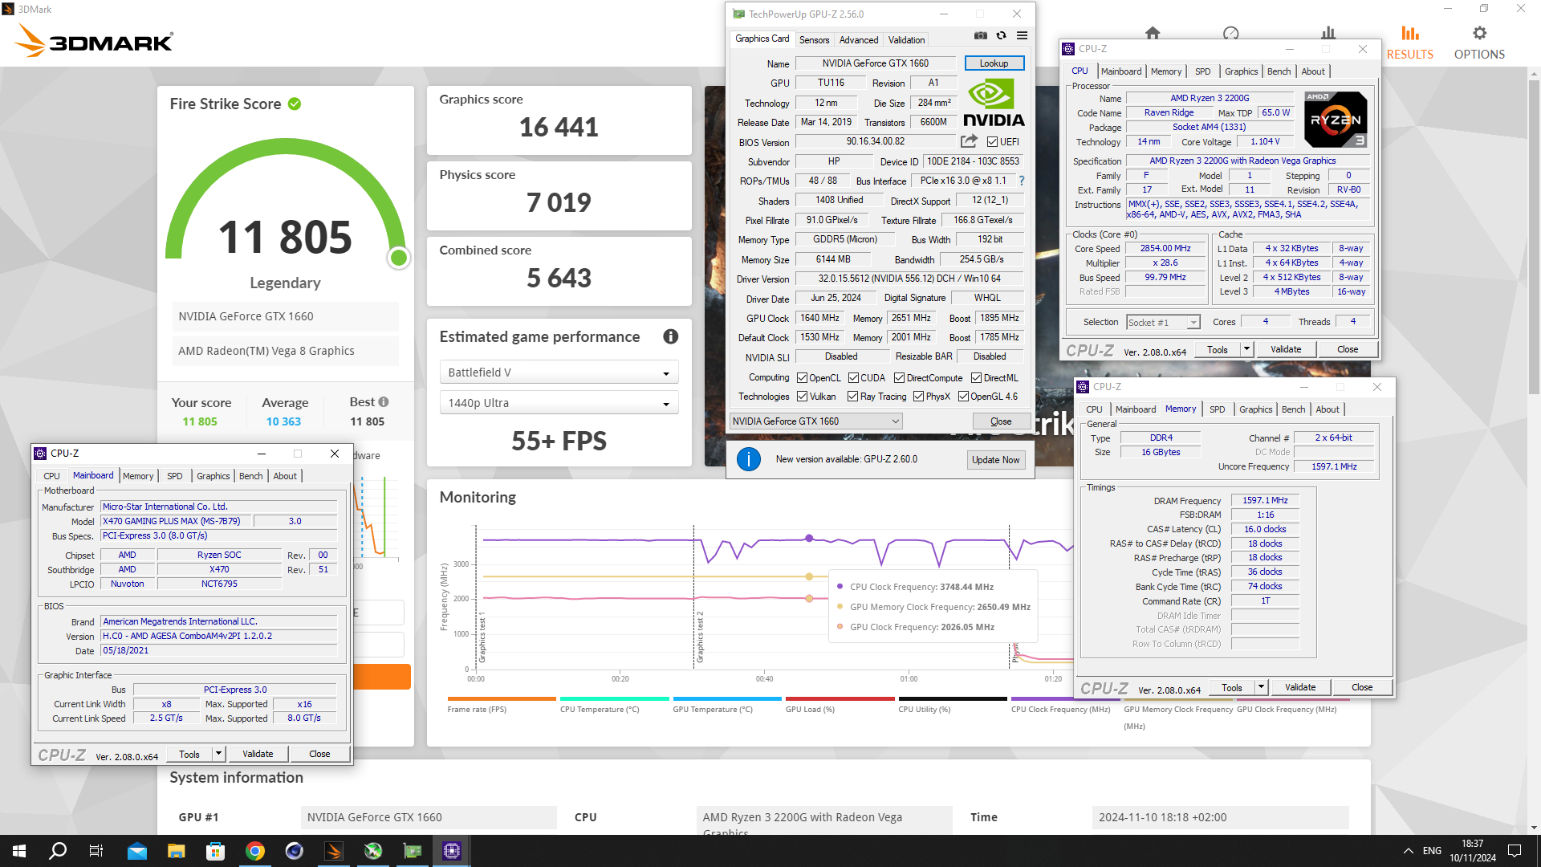Click GPU-Z refresh icon
1541x867 pixels.
pyautogui.click(x=1001, y=35)
